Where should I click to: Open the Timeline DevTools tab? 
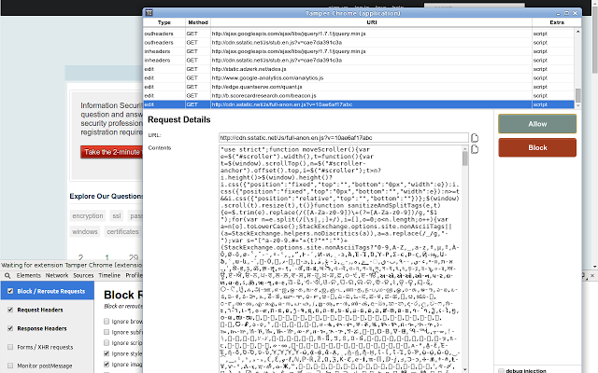pyautogui.click(x=109, y=275)
